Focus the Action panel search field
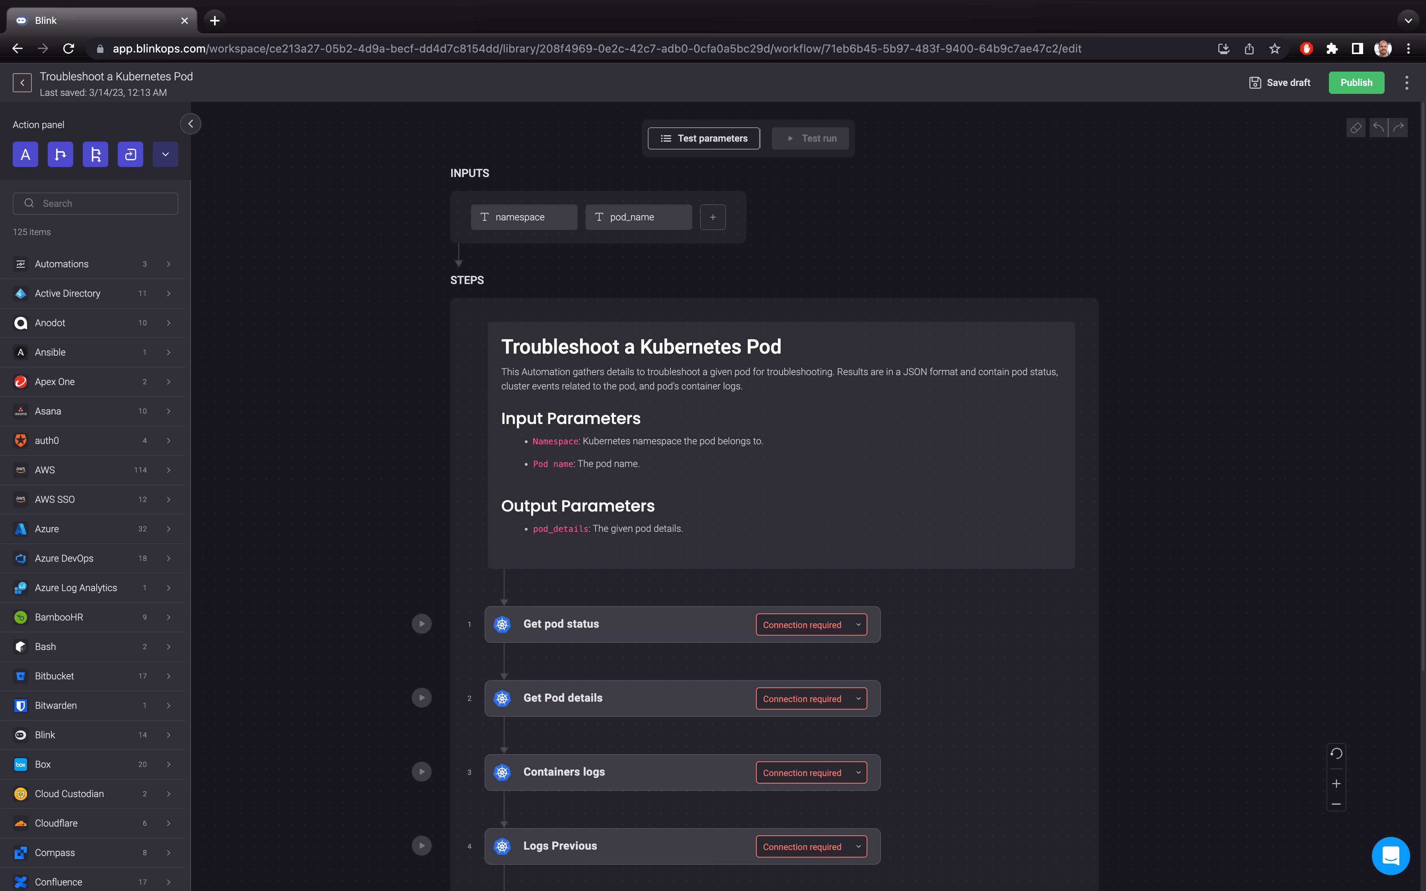Image resolution: width=1426 pixels, height=891 pixels. coord(95,203)
